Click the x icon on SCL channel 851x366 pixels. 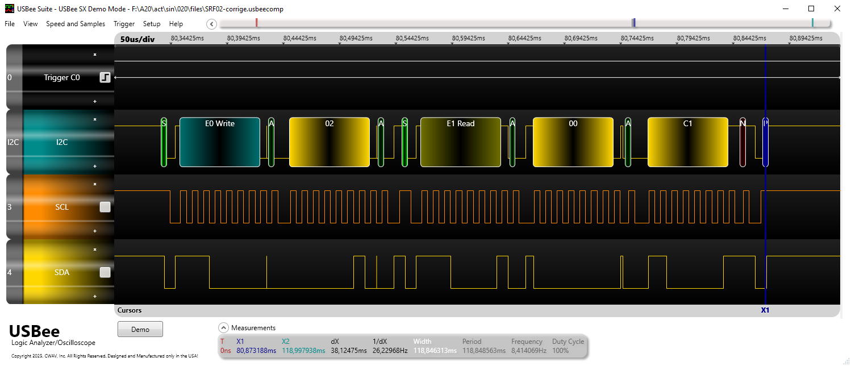[95, 184]
